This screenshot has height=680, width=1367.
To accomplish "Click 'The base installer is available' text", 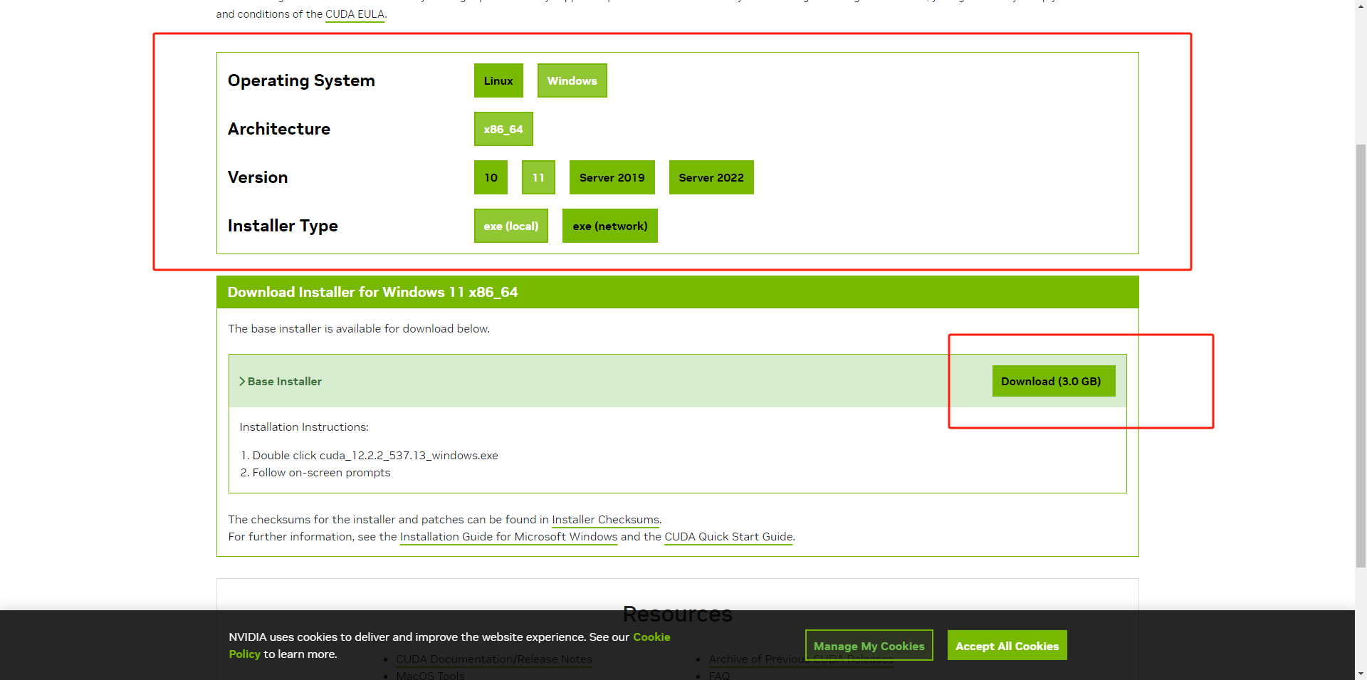I will point(359,329).
